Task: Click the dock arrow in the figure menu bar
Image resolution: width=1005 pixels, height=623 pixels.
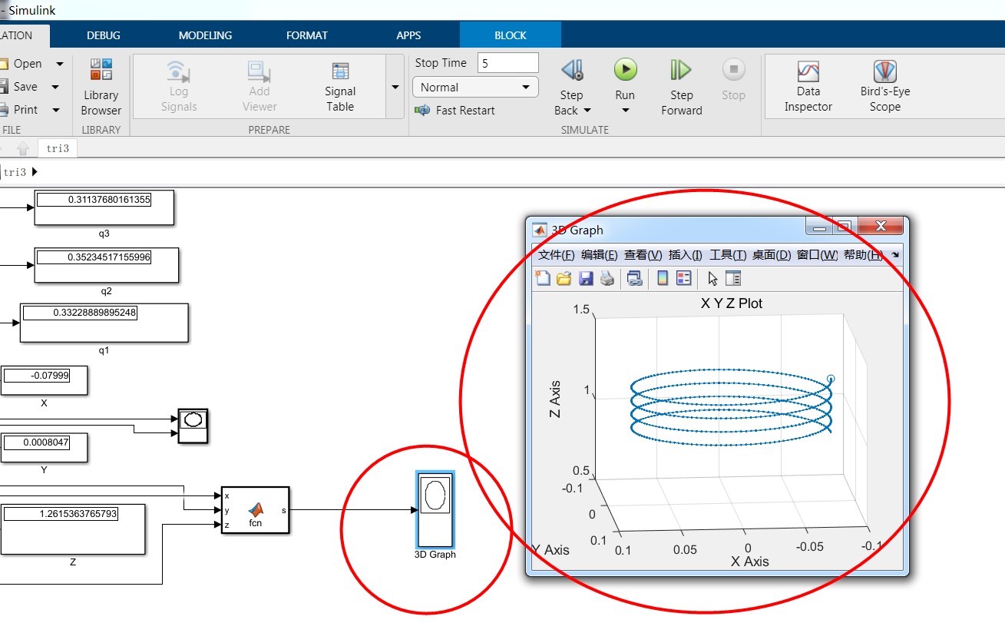Action: pyautogui.click(x=895, y=254)
